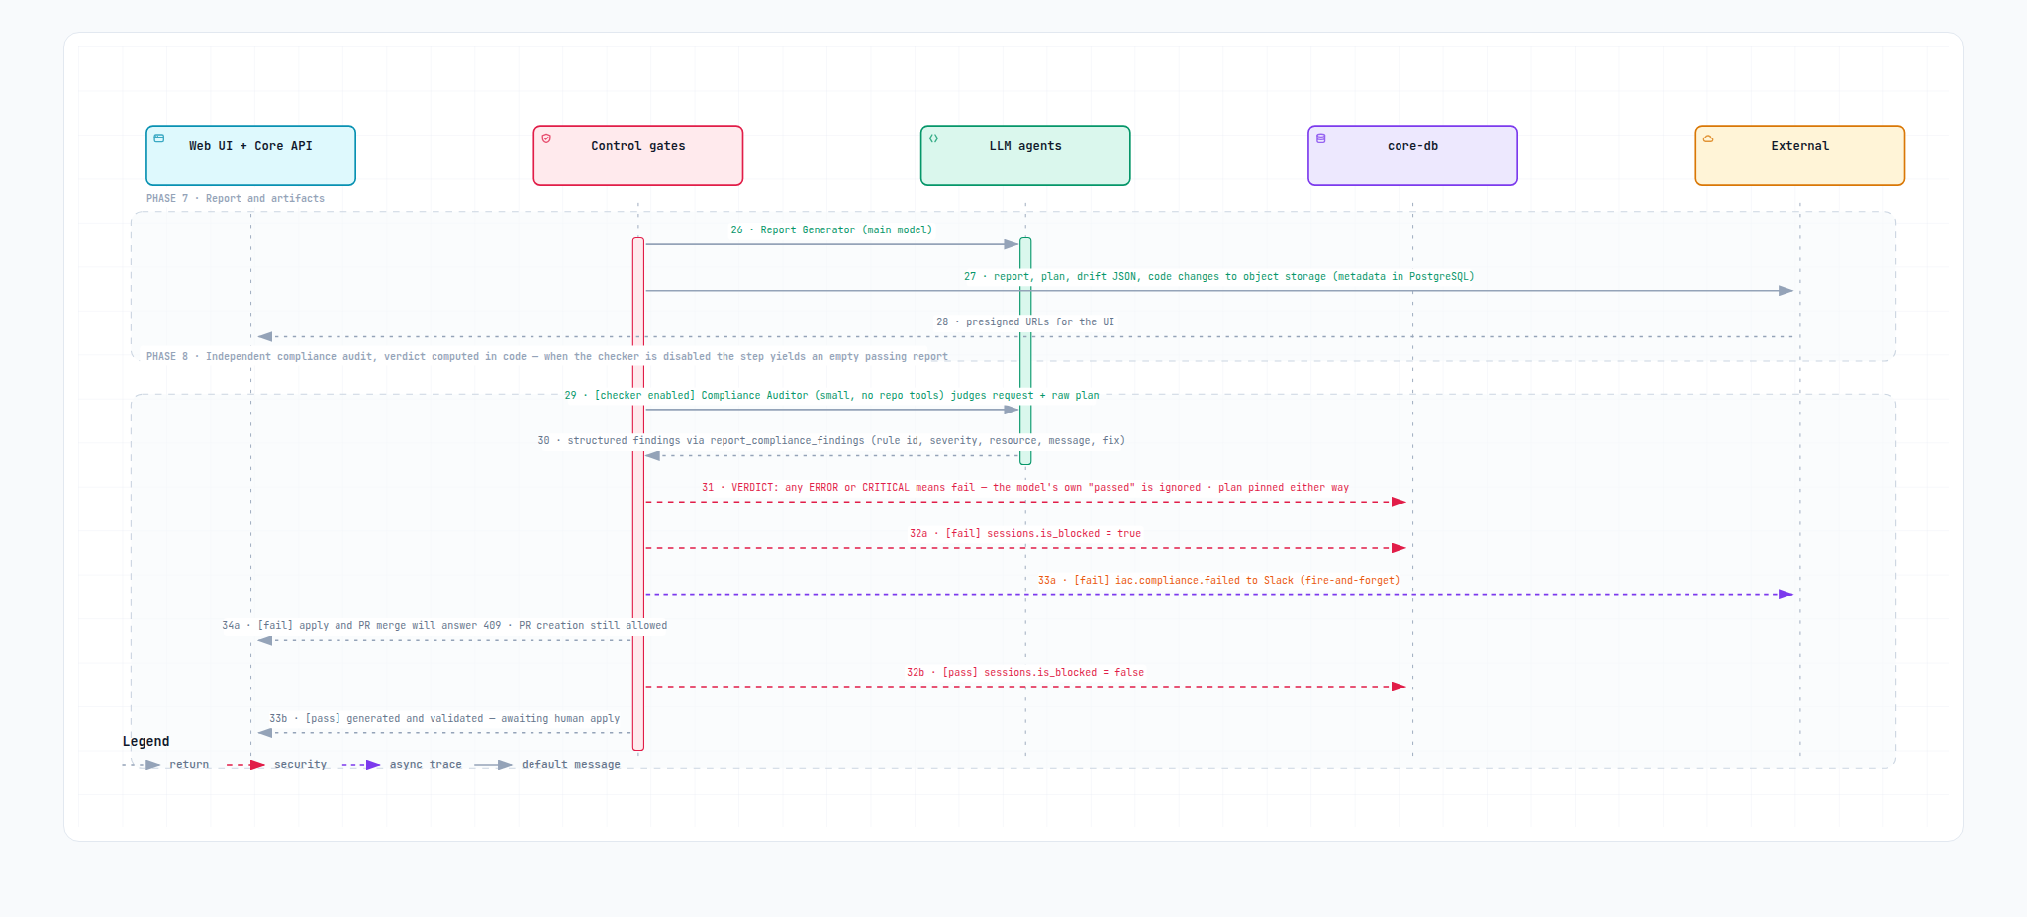
Task: Click arrowhead of message 27 at External lifeline
Action: pyautogui.click(x=1786, y=291)
